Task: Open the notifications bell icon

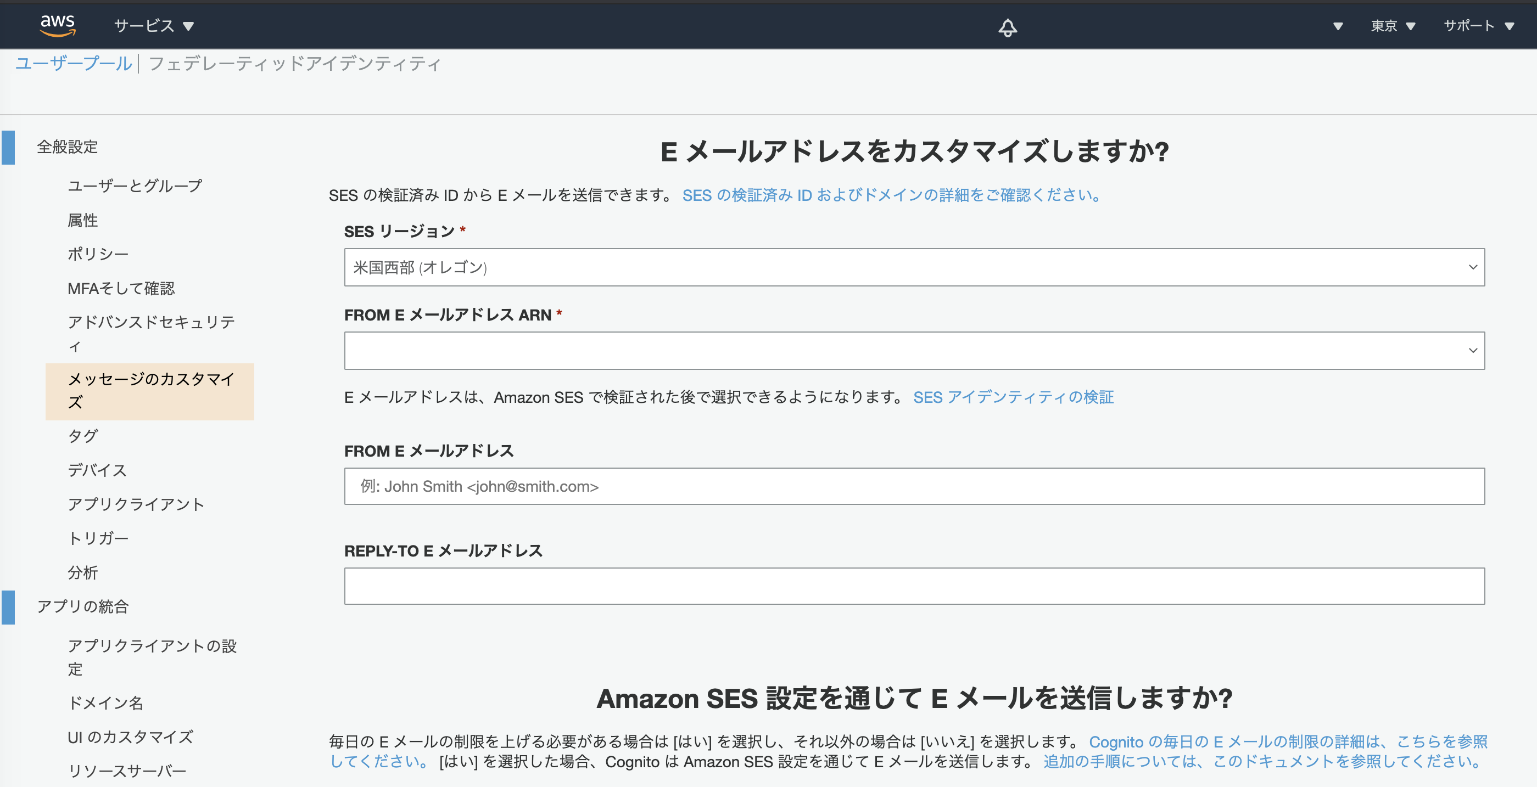Action: [1008, 27]
